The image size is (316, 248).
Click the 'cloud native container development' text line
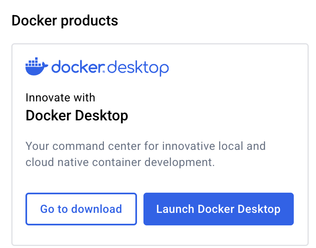(x=120, y=162)
